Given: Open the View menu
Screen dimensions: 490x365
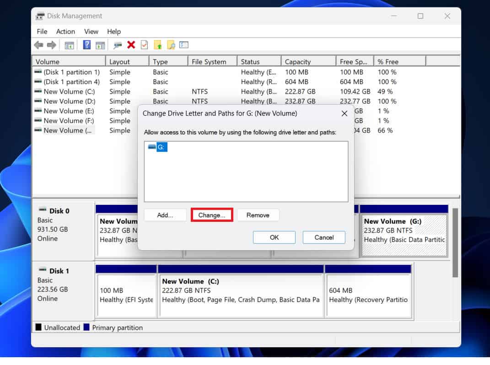Looking at the screenshot, I should 91,32.
